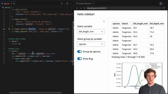
Task: Reload the Simple Browser page
Action: coord(84,8)
